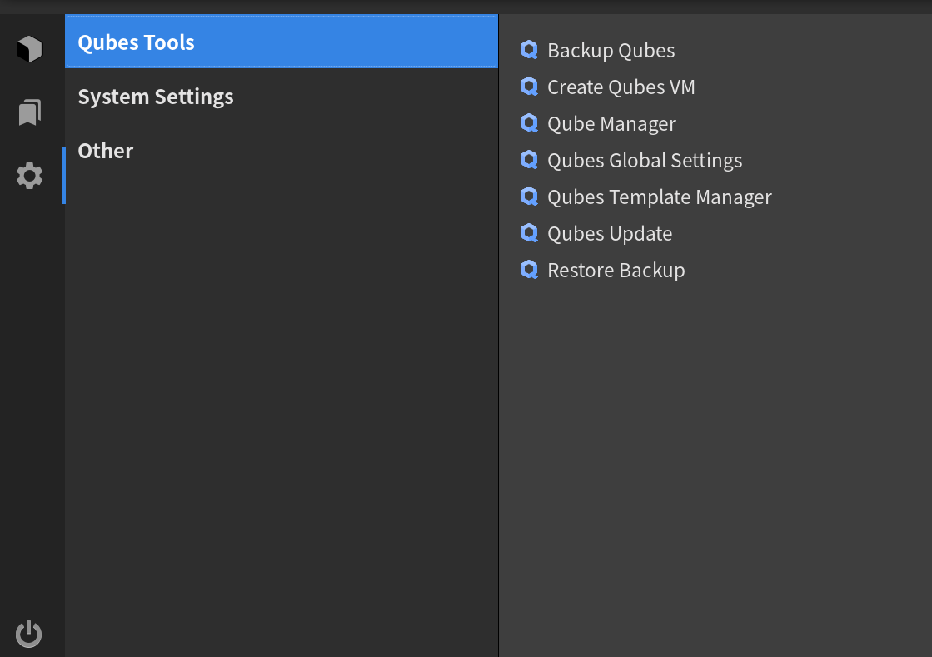932x657 pixels.
Task: Click the Restore Backup icon
Action: click(x=529, y=270)
